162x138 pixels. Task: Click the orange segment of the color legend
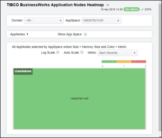pyautogui.click(x=124, y=61)
